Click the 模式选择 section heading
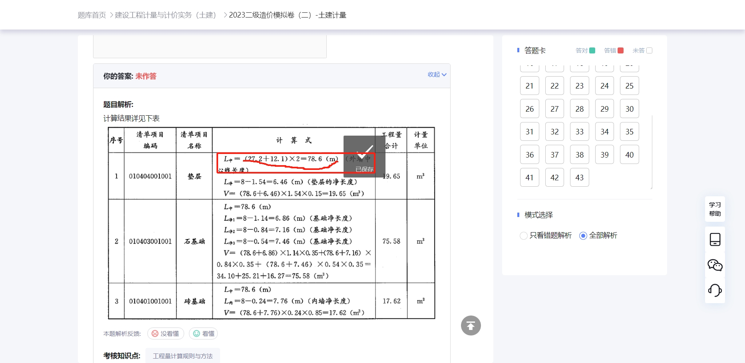The height and width of the screenshot is (363, 745). coord(538,215)
